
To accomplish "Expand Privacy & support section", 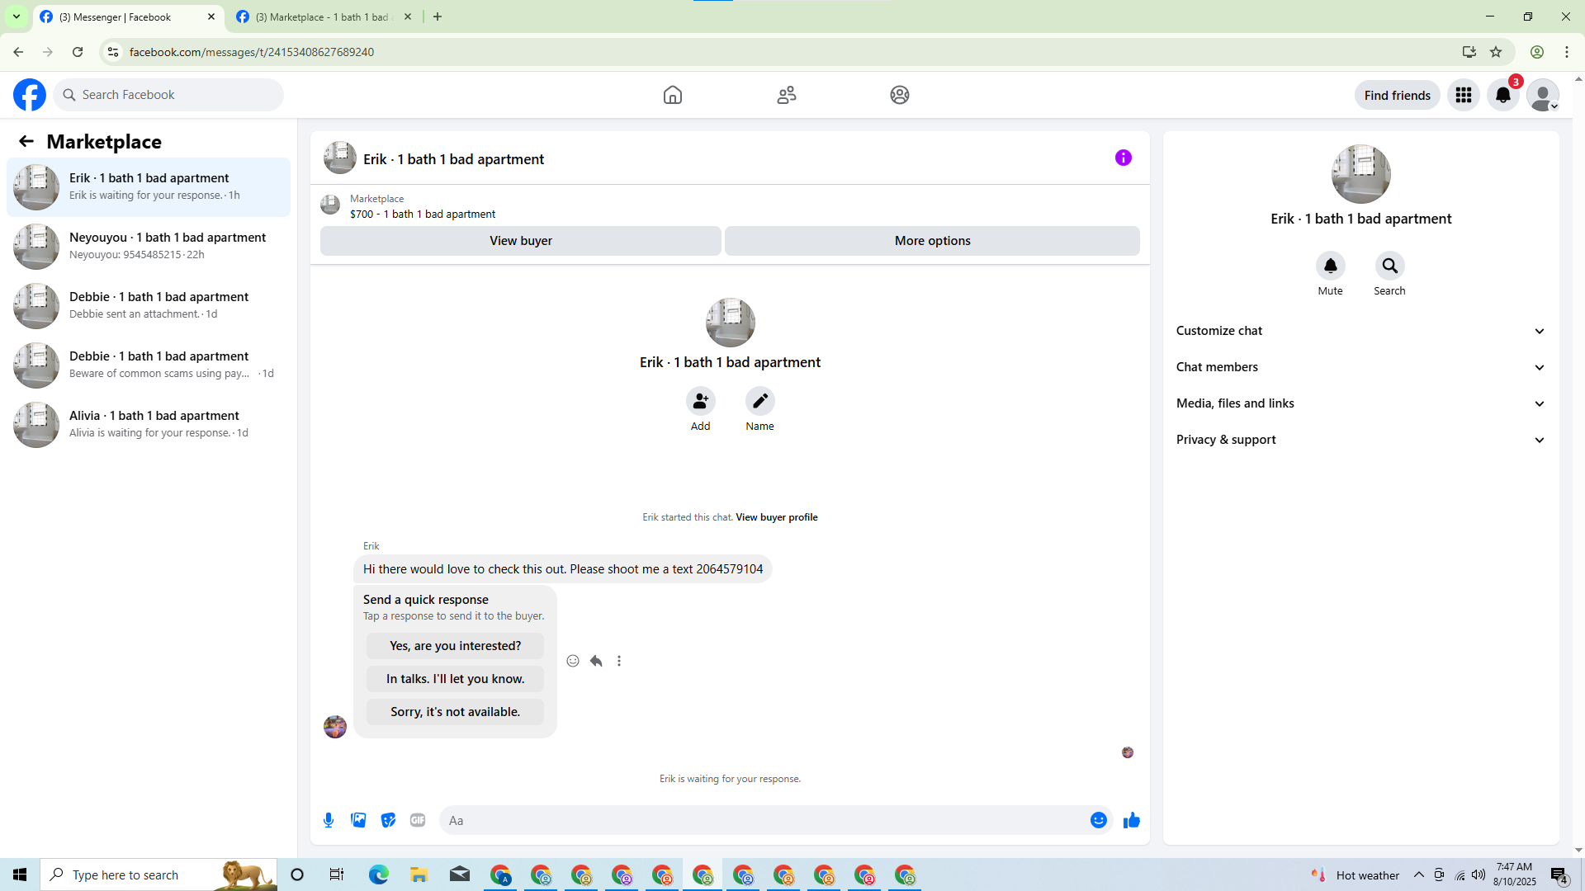I will click(x=1360, y=440).
